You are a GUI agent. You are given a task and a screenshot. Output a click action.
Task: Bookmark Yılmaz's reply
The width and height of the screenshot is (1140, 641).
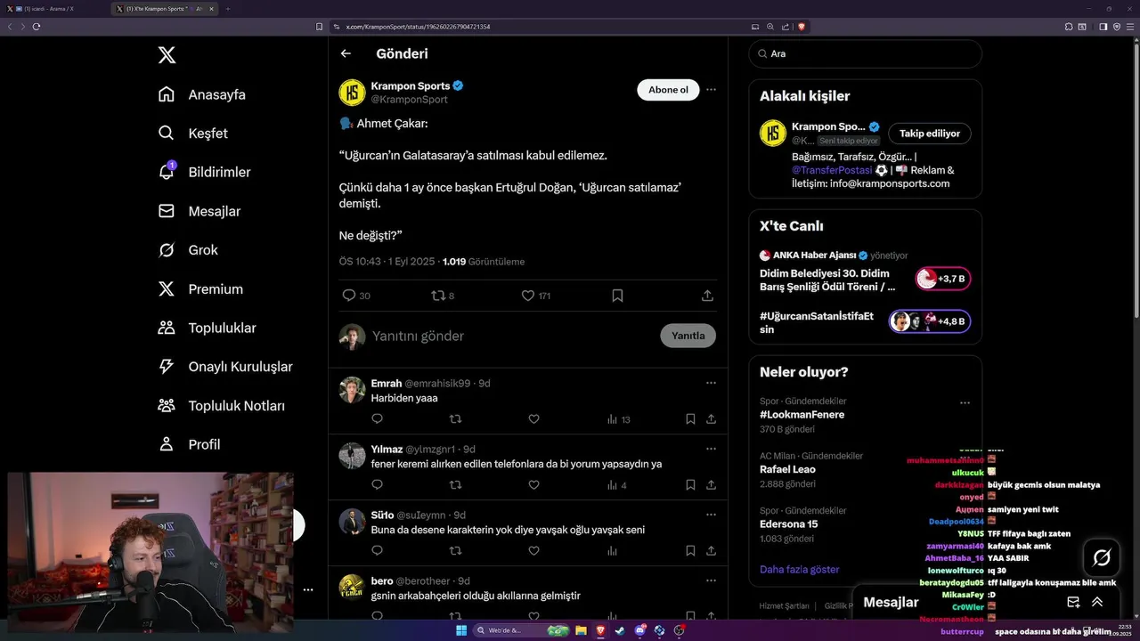pyautogui.click(x=690, y=485)
